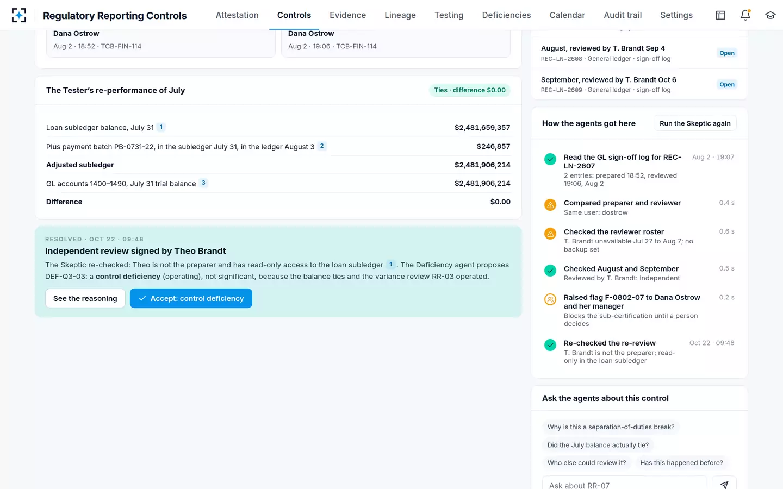Ask who else could review it

click(x=587, y=463)
